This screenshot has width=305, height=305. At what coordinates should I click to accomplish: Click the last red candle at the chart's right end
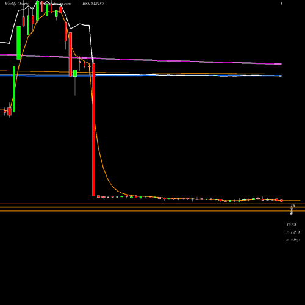[281, 201]
